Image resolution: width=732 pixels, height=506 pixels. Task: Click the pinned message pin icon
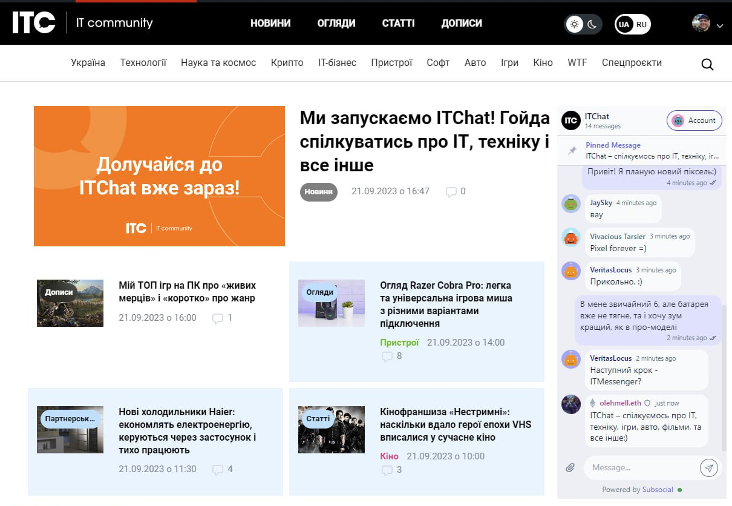(x=572, y=151)
